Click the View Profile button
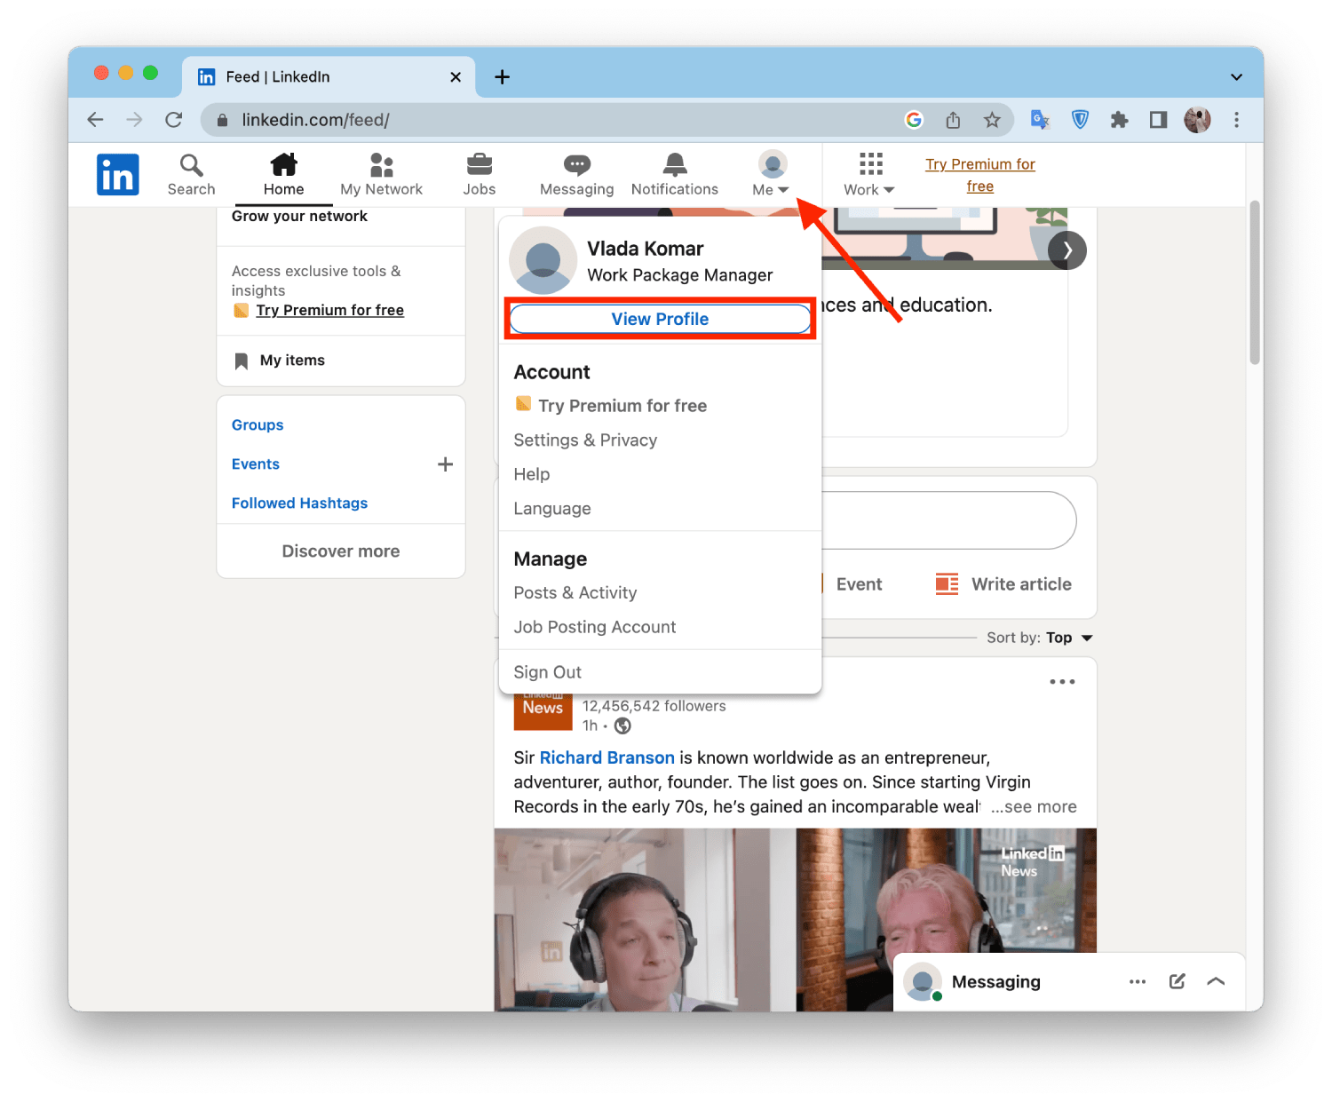Viewport: 1332px width, 1102px height. pos(660,318)
